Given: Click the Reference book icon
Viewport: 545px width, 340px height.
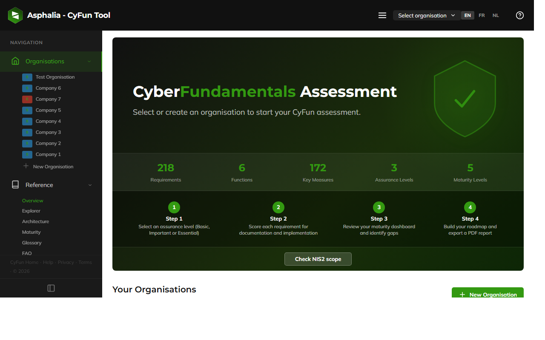Looking at the screenshot, I should 15,185.
